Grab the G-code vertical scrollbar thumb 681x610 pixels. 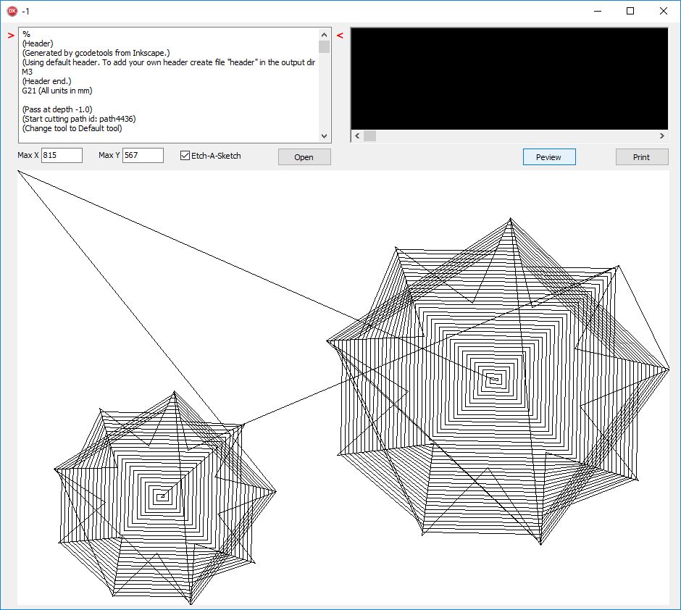[324, 46]
